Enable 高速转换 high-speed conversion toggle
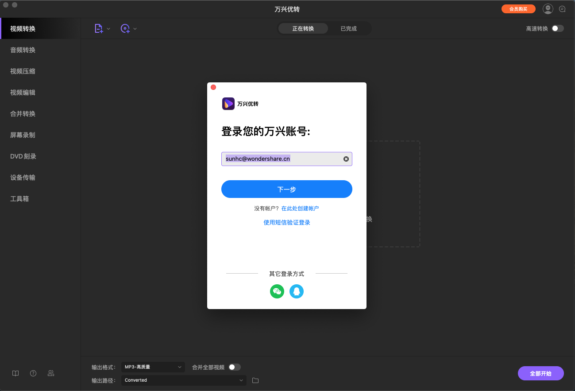Viewport: 575px width, 391px height. point(557,28)
